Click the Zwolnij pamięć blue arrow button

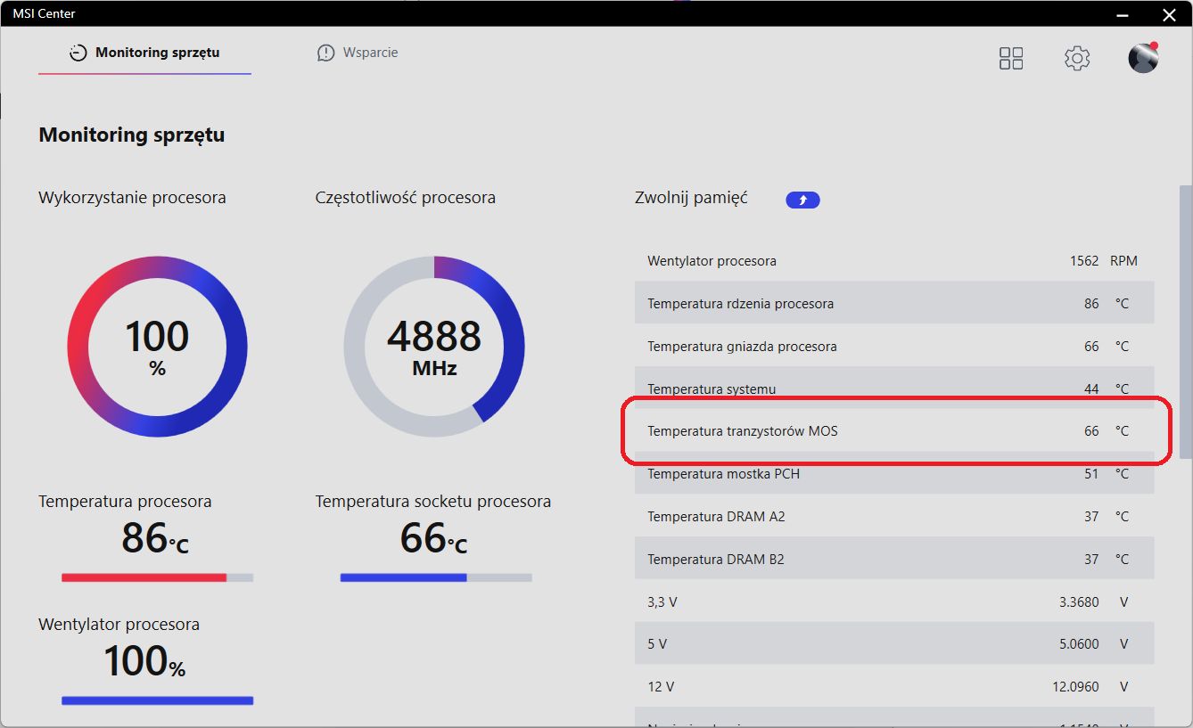click(802, 200)
